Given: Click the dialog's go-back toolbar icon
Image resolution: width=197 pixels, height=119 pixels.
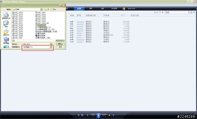Looking at the screenshot, I should click(45, 10).
